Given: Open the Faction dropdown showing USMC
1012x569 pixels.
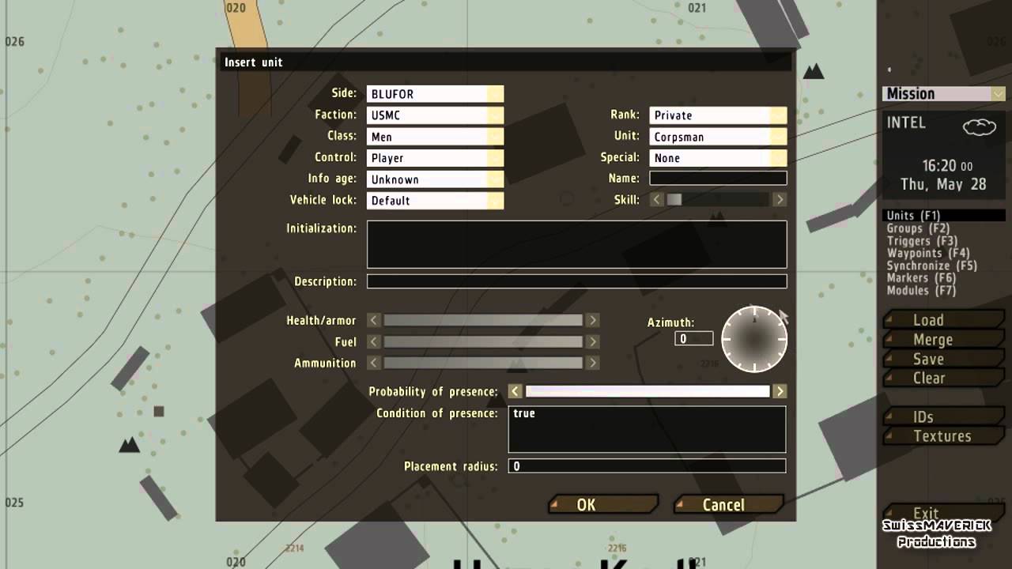Looking at the screenshot, I should [435, 115].
